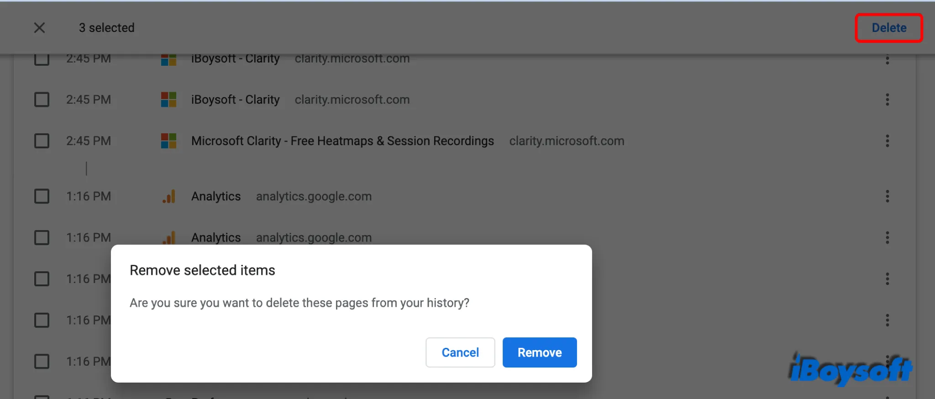Click 2:45 PM timestamp of Microsoft Clarity Heatmaps row
Image resolution: width=935 pixels, height=399 pixels.
coord(89,141)
